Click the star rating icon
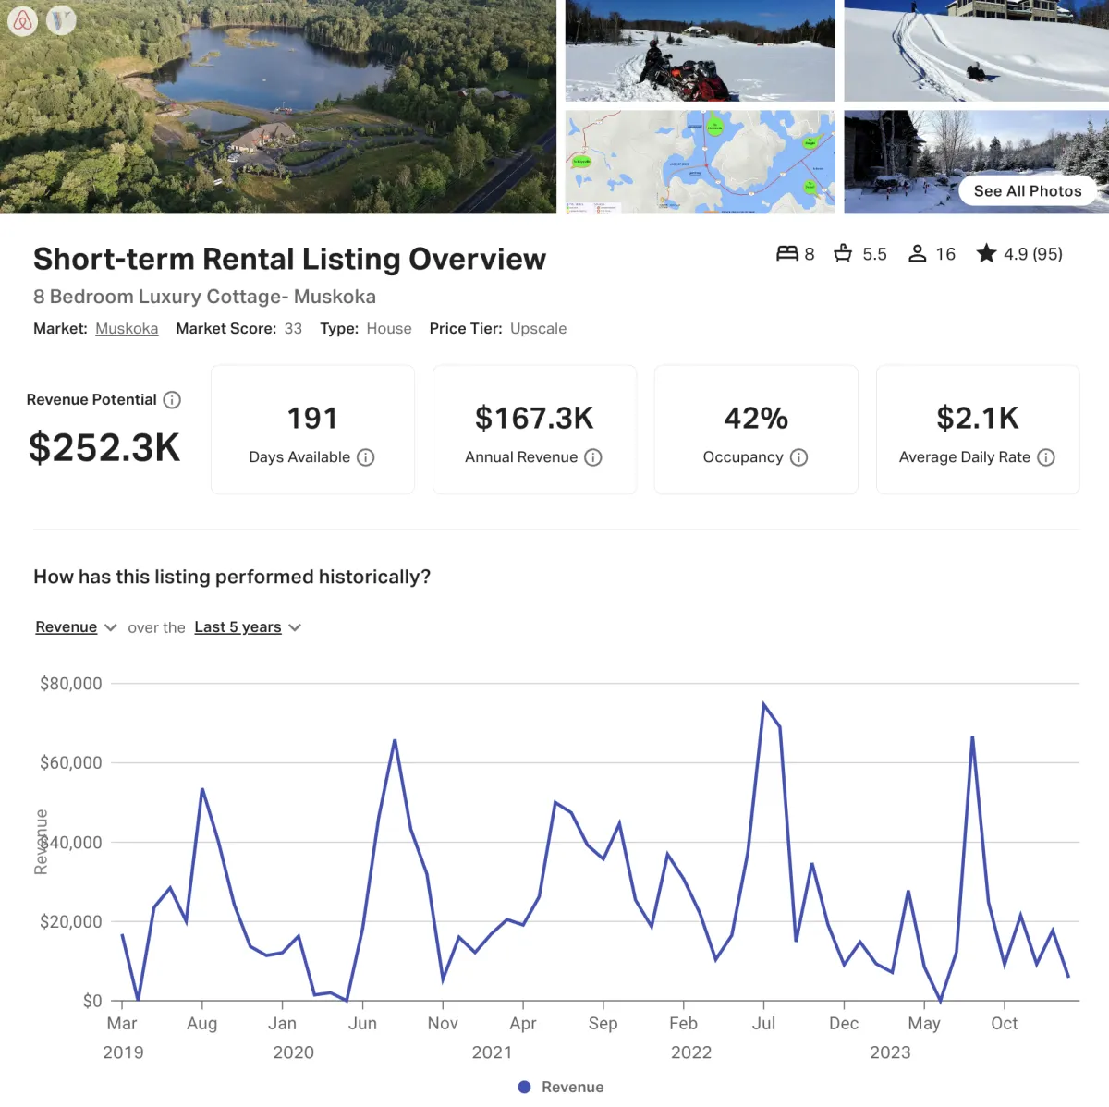1109x1107 pixels. tap(987, 253)
